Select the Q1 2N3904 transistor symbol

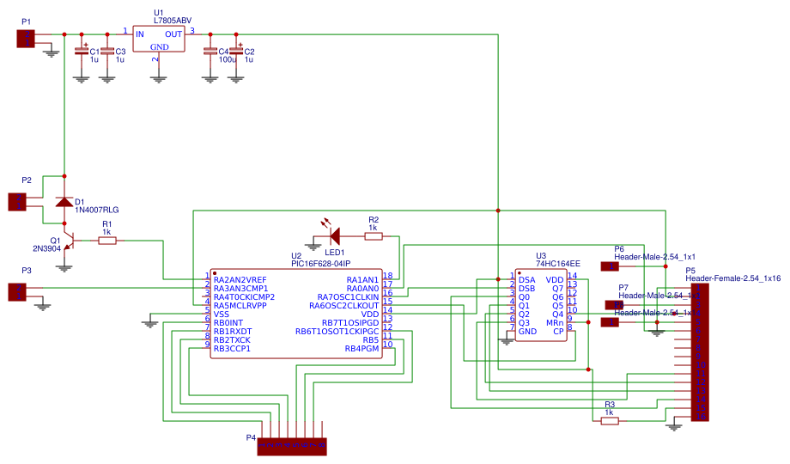pos(70,242)
